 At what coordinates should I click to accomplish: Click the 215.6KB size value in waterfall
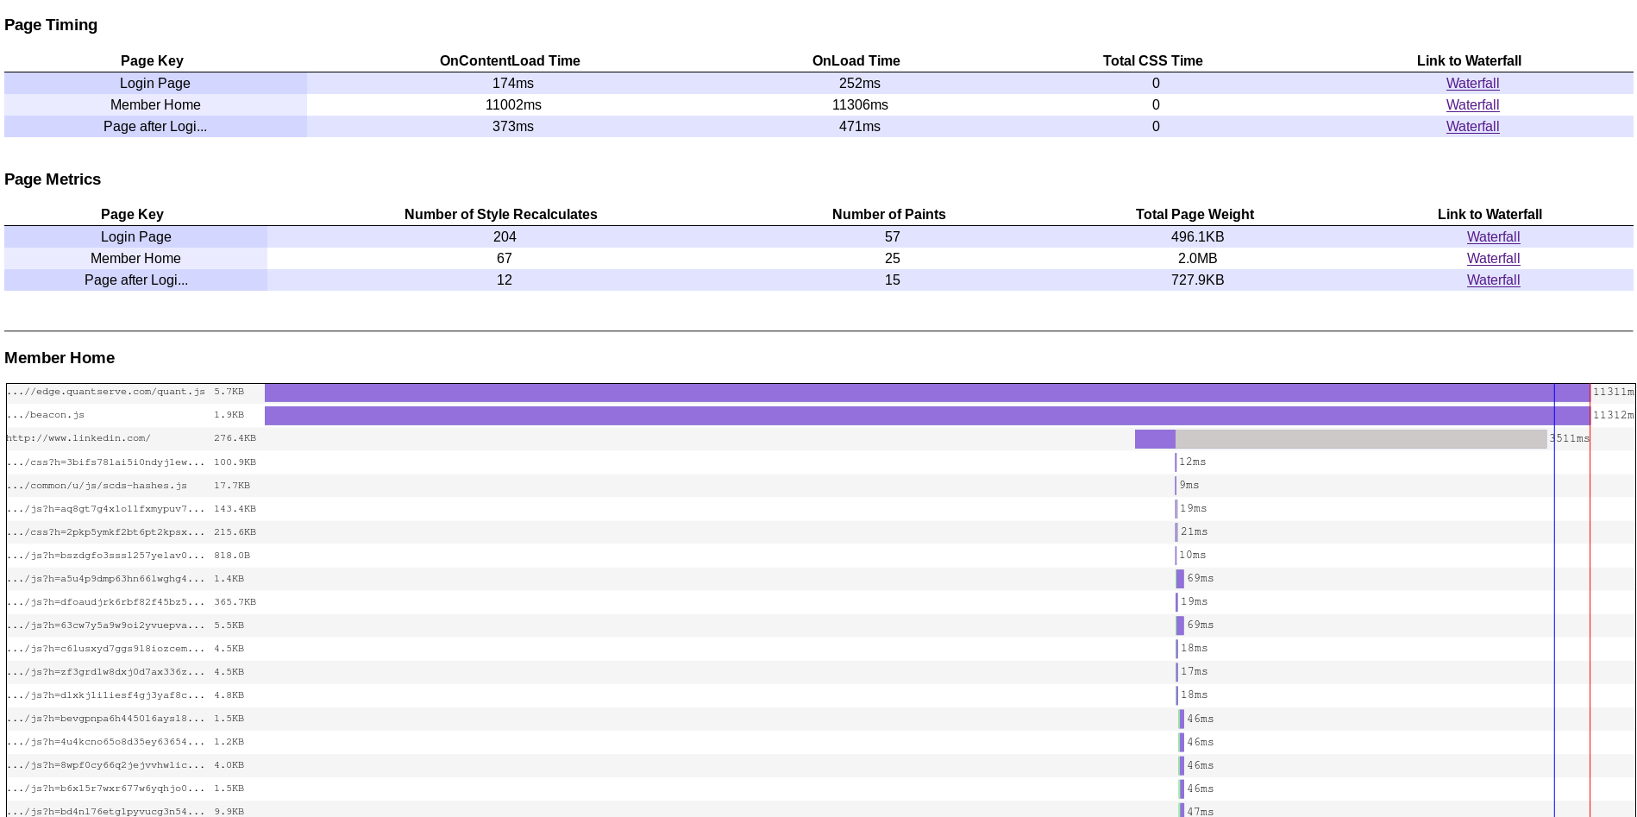pyautogui.click(x=235, y=532)
